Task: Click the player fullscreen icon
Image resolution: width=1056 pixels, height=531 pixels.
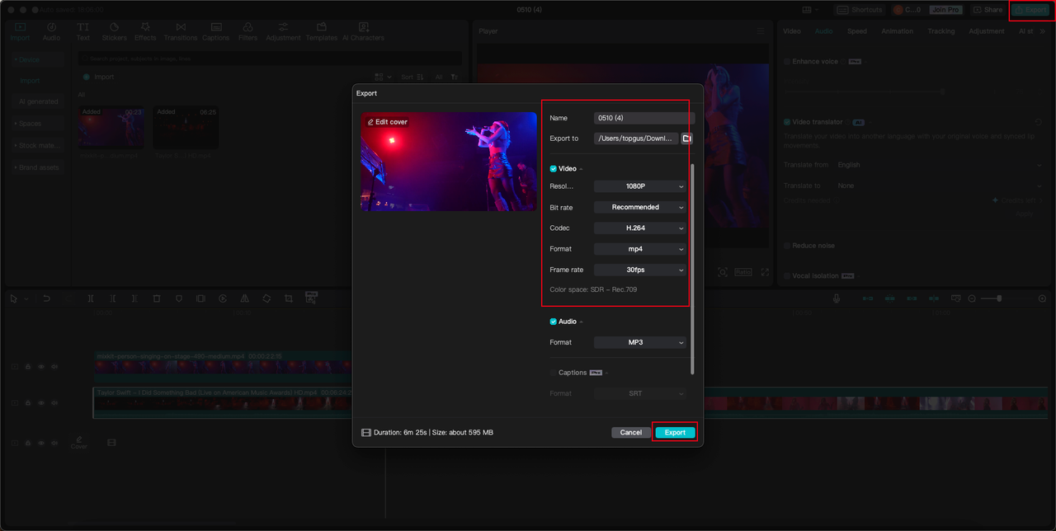Action: [x=765, y=272]
